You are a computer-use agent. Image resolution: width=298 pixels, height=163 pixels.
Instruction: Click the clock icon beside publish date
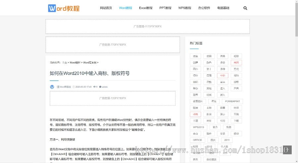[74, 87]
